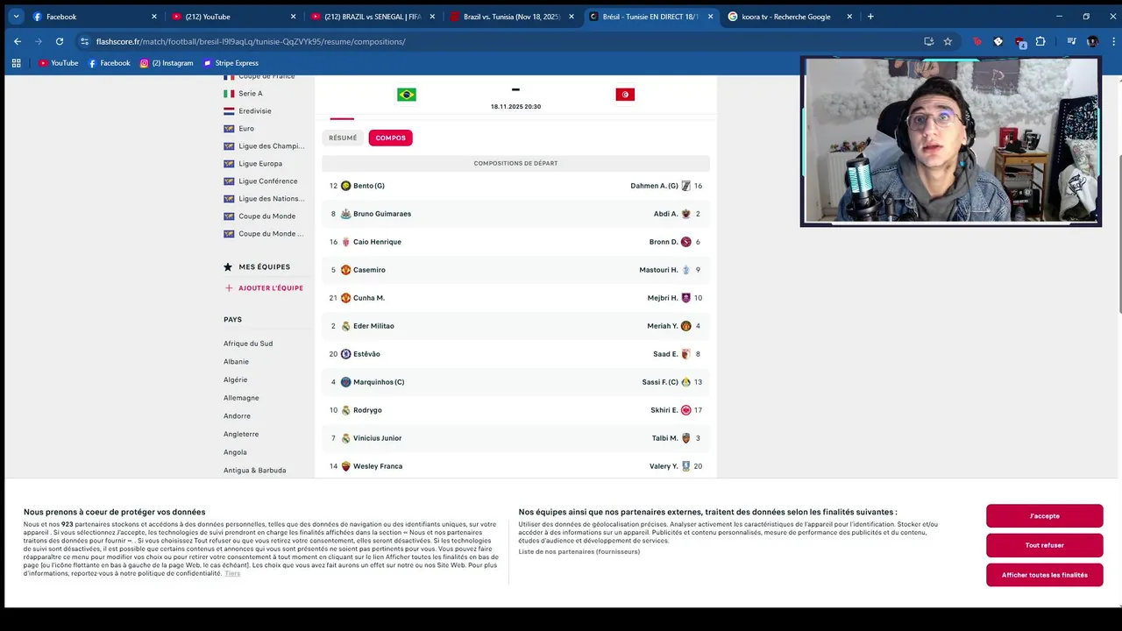
Task: Click the Tout refuser button
Action: (x=1045, y=545)
